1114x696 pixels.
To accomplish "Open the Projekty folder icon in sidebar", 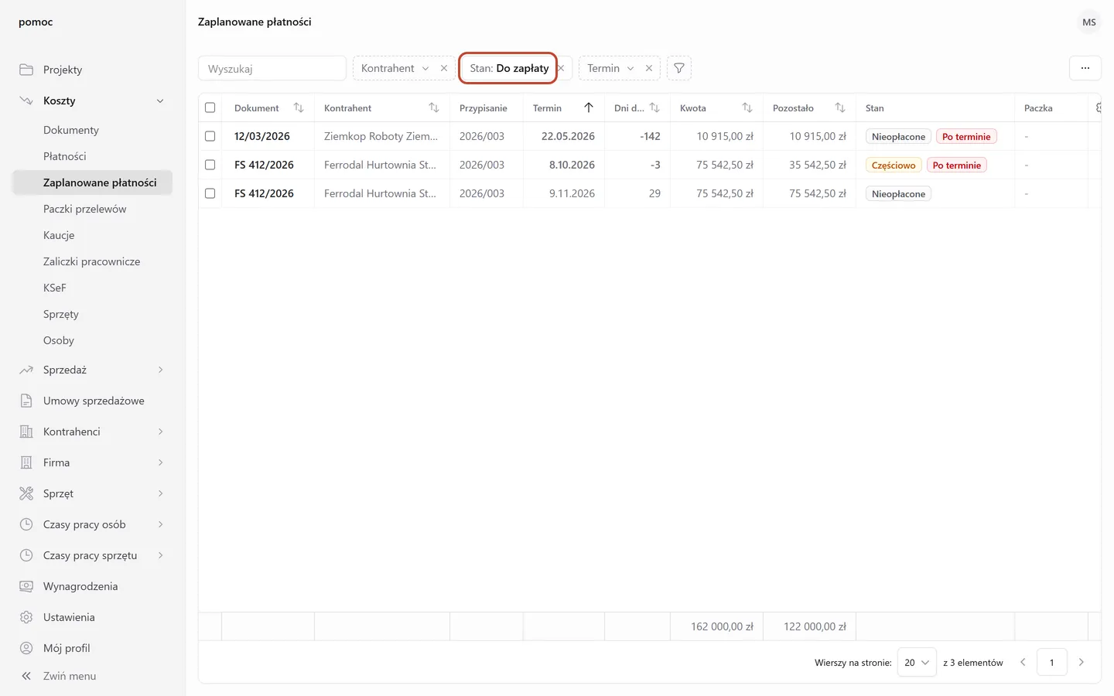I will point(26,70).
